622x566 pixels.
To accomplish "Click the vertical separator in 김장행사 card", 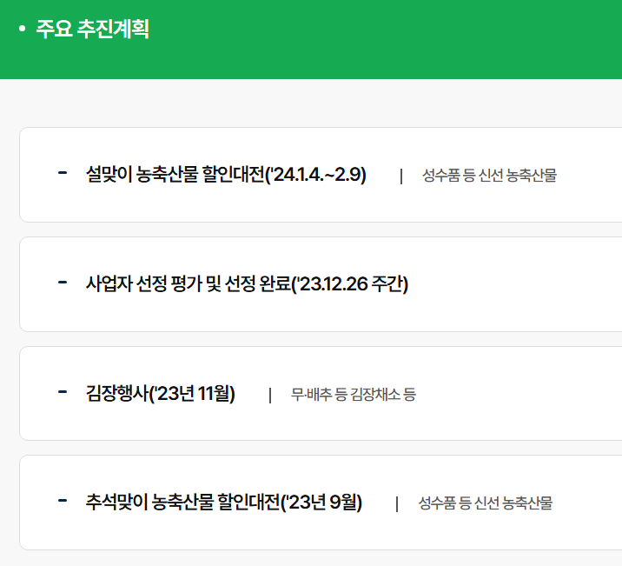I will (270, 396).
